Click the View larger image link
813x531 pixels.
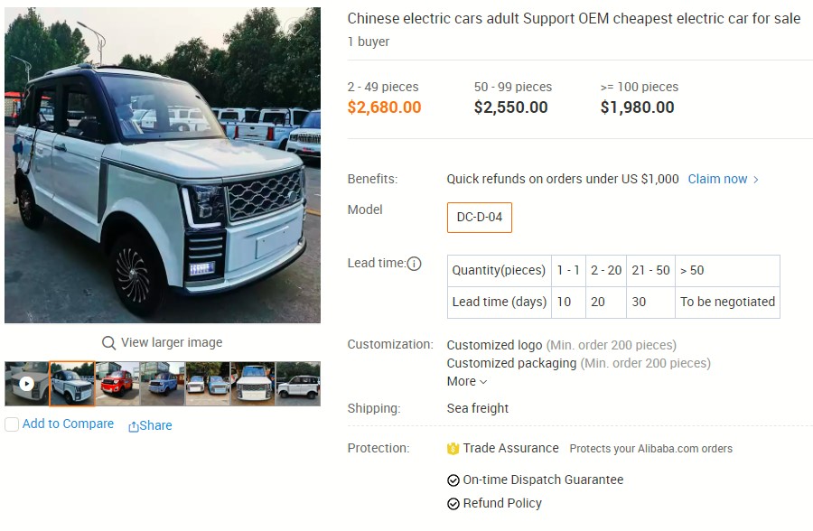pos(172,342)
